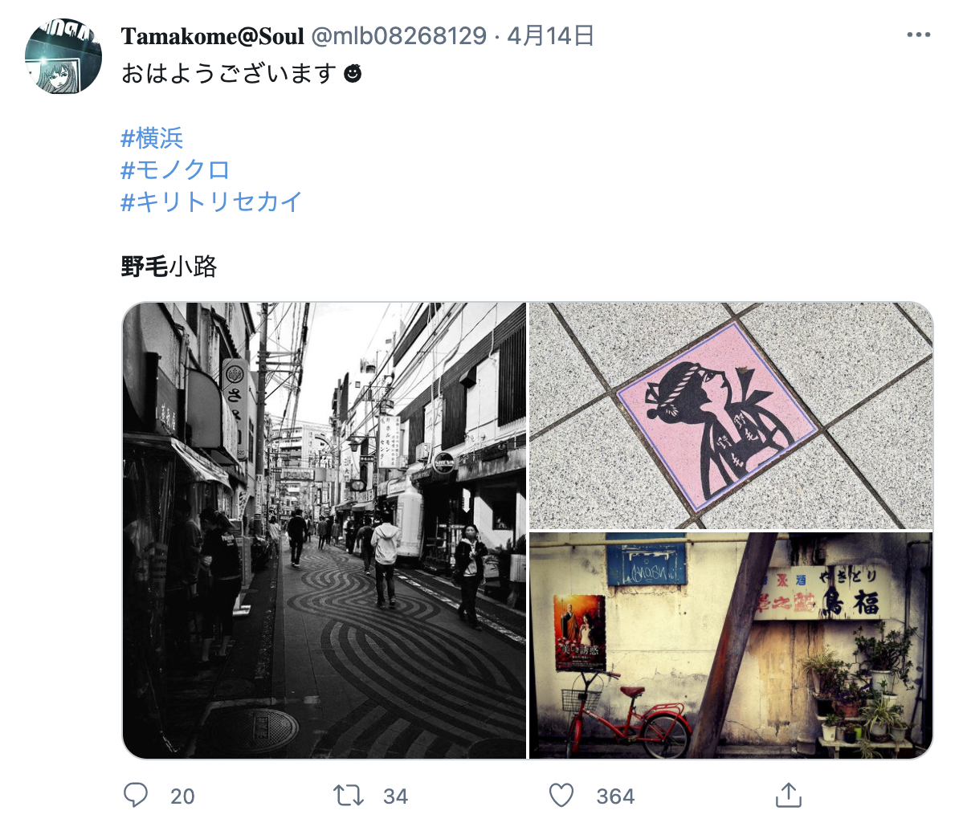View the black-and-white street photo
Viewport: 959px width, 831px height.
pos(324,530)
